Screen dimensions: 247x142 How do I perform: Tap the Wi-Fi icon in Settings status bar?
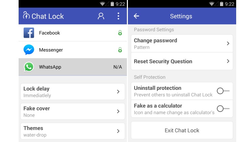tap(211, 4)
